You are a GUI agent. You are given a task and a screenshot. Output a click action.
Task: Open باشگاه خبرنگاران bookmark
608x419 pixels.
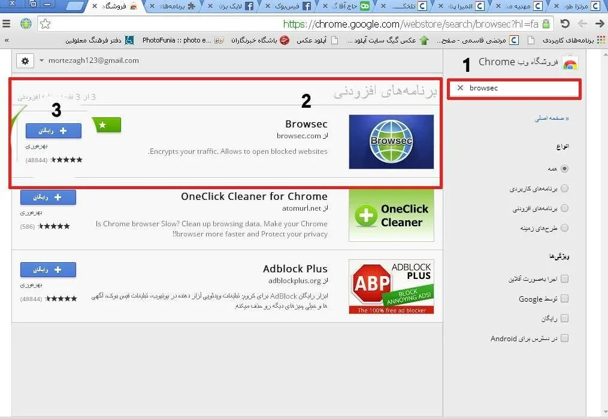coord(261,40)
